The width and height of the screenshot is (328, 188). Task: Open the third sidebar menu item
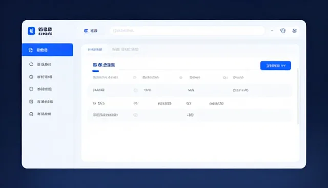(41, 77)
